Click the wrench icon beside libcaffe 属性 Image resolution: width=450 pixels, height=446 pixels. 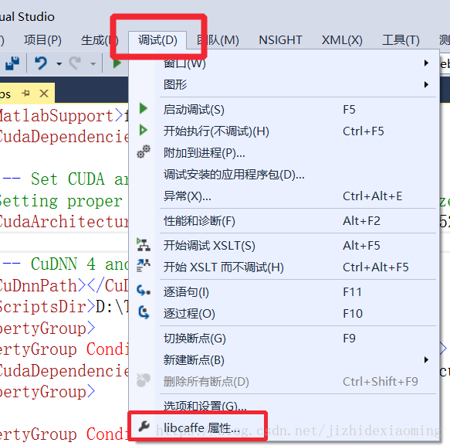pyautogui.click(x=144, y=426)
